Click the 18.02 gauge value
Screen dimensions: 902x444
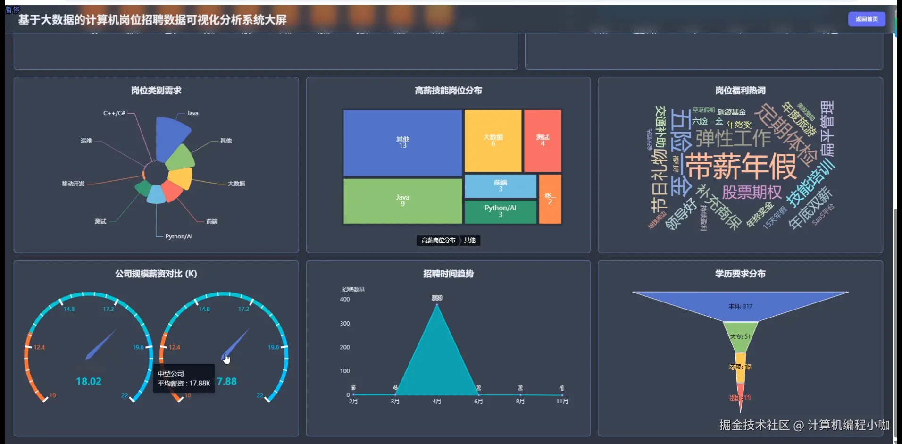pos(89,381)
